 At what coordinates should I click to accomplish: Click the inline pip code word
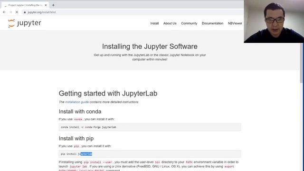pyautogui.click(x=76, y=146)
